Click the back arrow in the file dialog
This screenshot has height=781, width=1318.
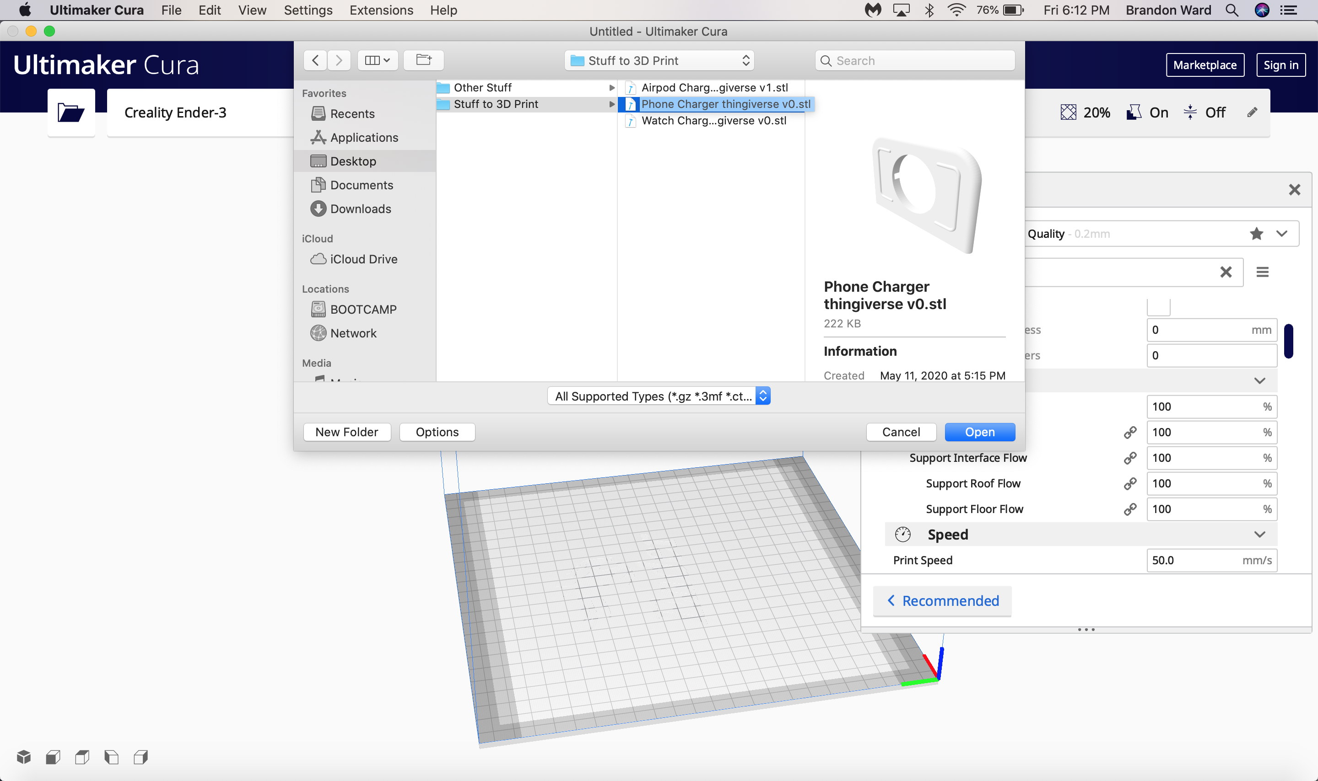click(315, 60)
